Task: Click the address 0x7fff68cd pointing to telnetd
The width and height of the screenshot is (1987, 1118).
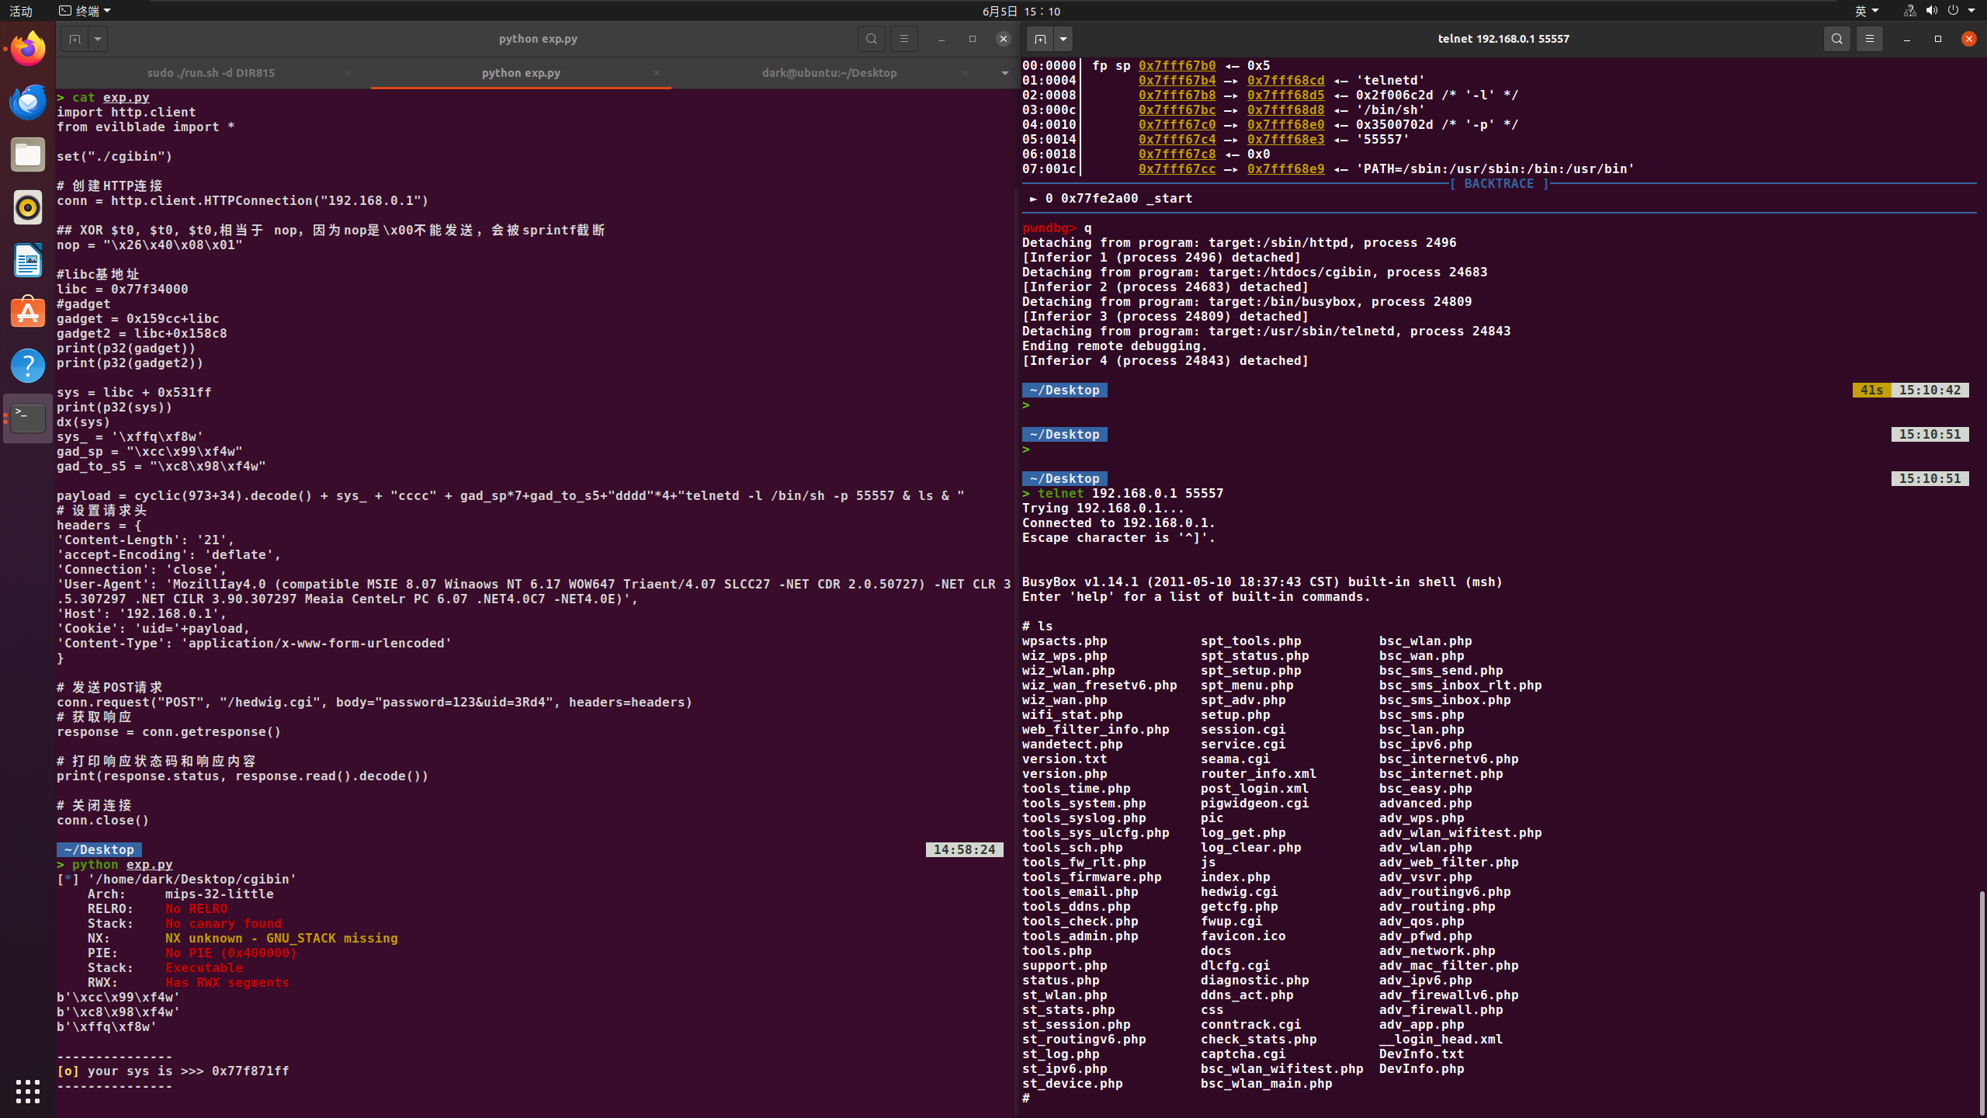Action: (1285, 81)
